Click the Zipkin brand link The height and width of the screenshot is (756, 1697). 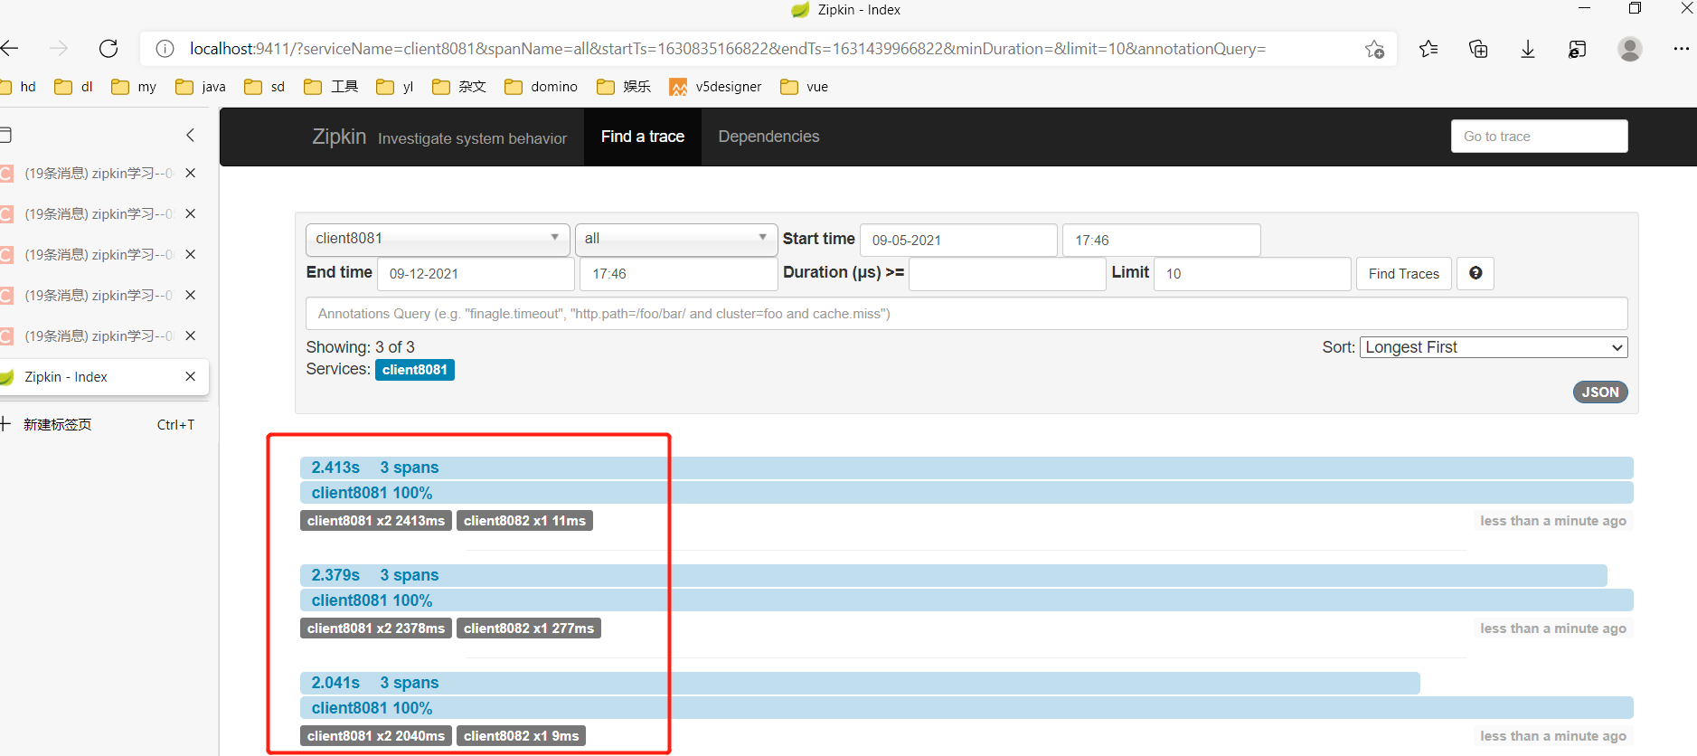[x=339, y=137]
